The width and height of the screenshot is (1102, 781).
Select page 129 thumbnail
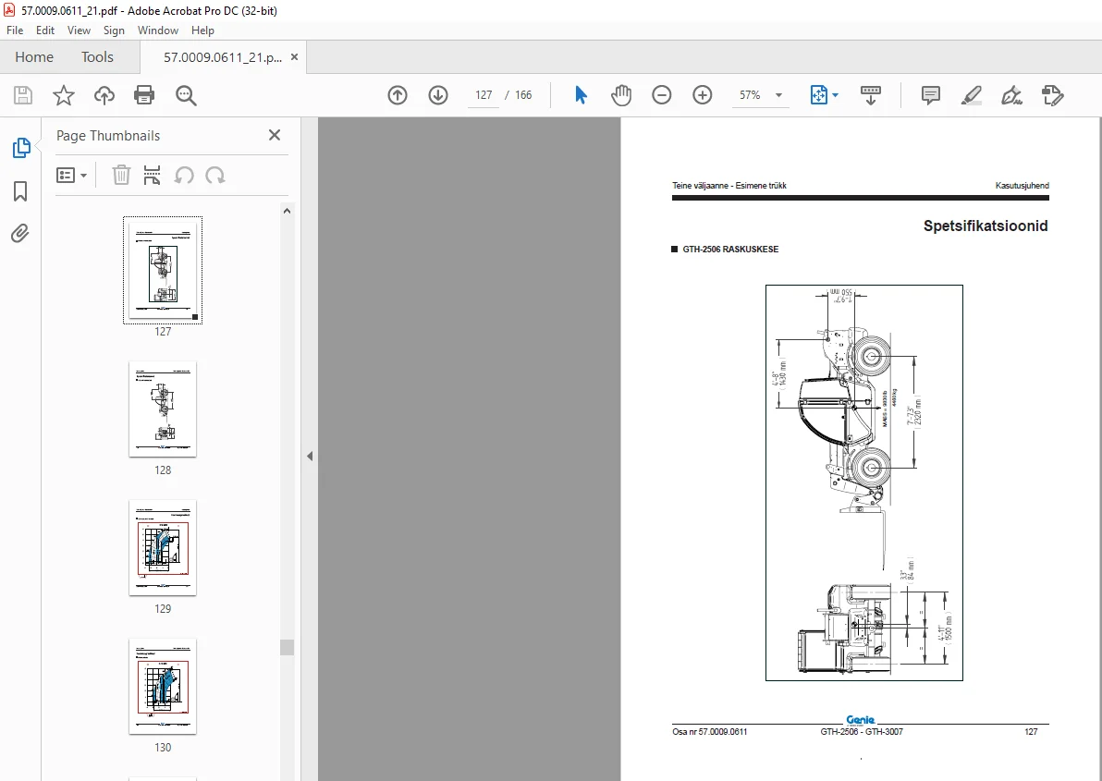click(x=163, y=548)
